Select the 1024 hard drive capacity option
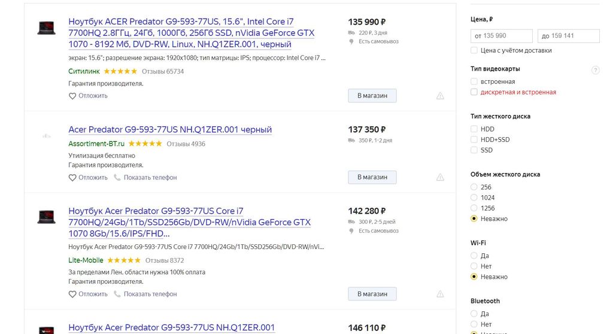This screenshot has height=334, width=613. (475, 198)
